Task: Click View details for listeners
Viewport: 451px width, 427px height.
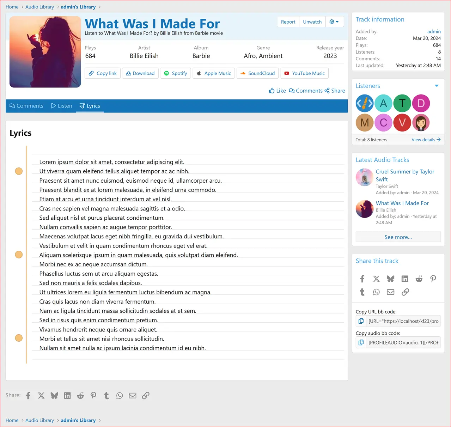Action: coord(426,139)
